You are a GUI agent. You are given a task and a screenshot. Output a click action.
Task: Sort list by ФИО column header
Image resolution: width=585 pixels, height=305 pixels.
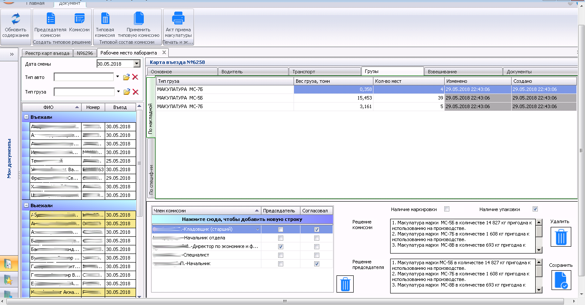coord(48,107)
